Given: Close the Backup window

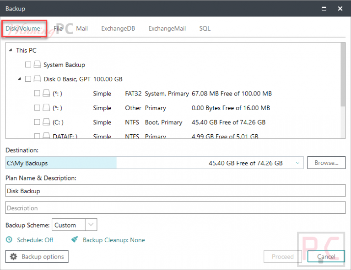Looking at the screenshot, I should [340, 9].
